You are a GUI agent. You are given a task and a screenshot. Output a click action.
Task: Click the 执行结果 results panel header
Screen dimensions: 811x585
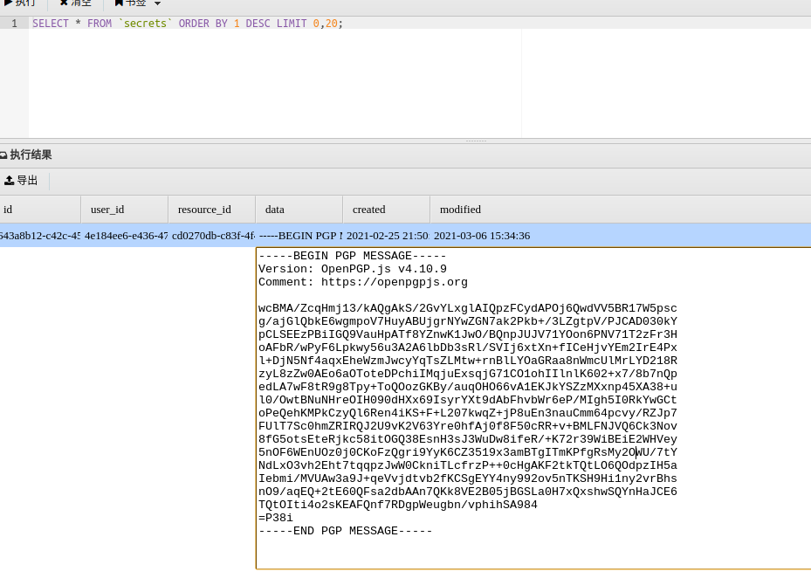31,155
